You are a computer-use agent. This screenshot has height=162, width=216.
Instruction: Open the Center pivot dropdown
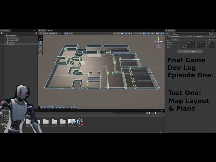pos(44,33)
